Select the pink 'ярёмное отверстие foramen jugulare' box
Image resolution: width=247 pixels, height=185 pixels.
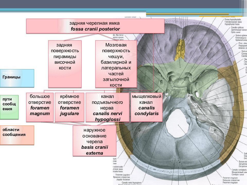tap(69, 107)
